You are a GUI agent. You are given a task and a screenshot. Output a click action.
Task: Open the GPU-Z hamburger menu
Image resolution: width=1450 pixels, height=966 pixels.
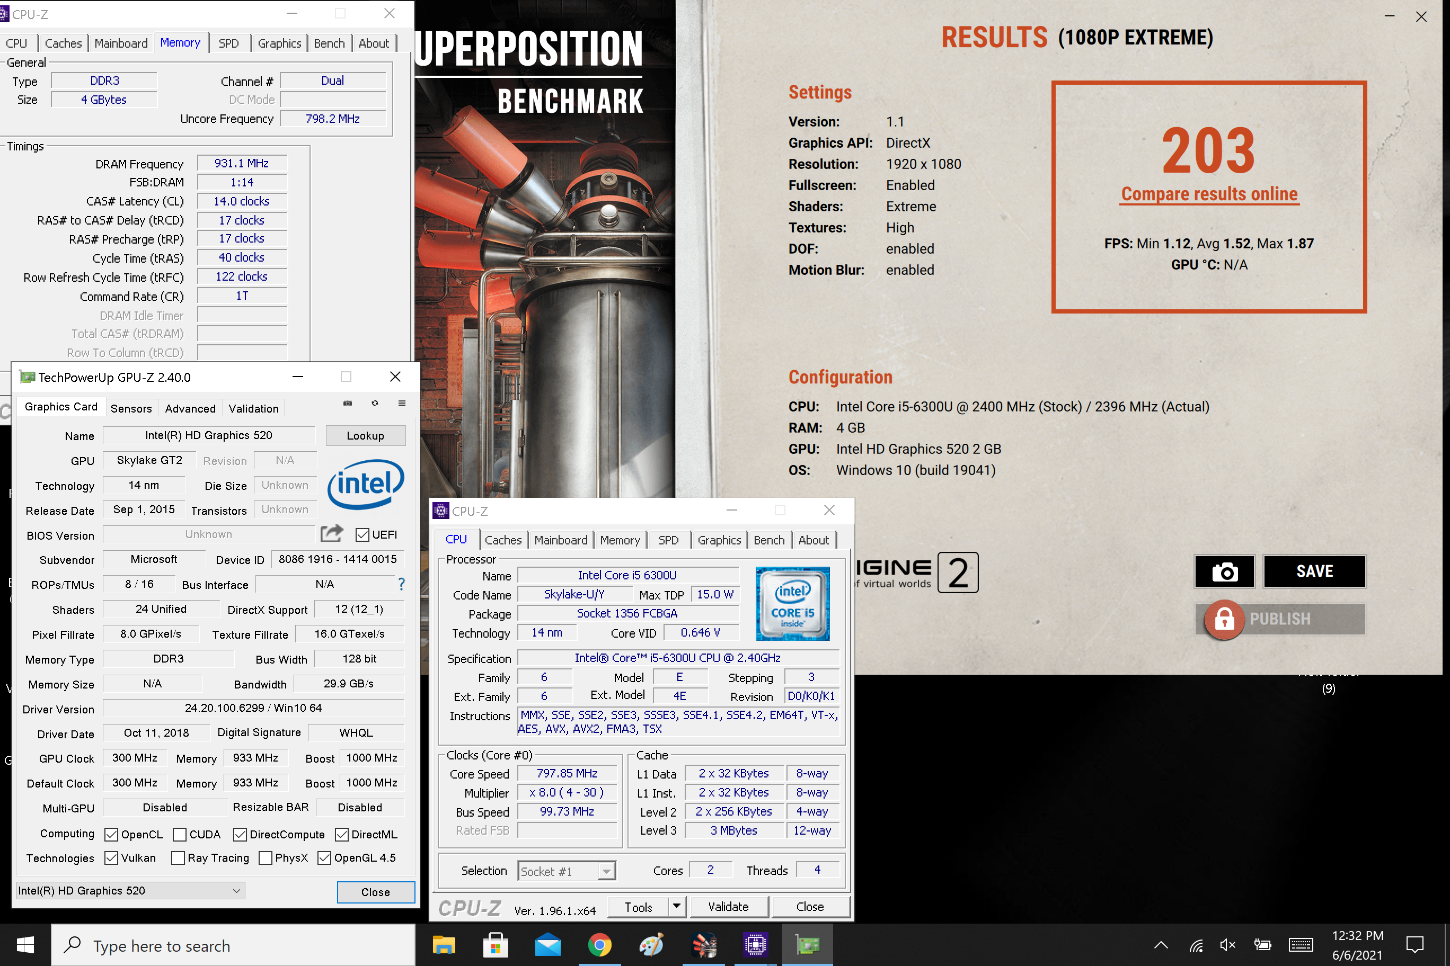(x=402, y=403)
